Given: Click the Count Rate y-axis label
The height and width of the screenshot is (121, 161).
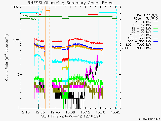Looking at the screenshot, I should [7, 58].
